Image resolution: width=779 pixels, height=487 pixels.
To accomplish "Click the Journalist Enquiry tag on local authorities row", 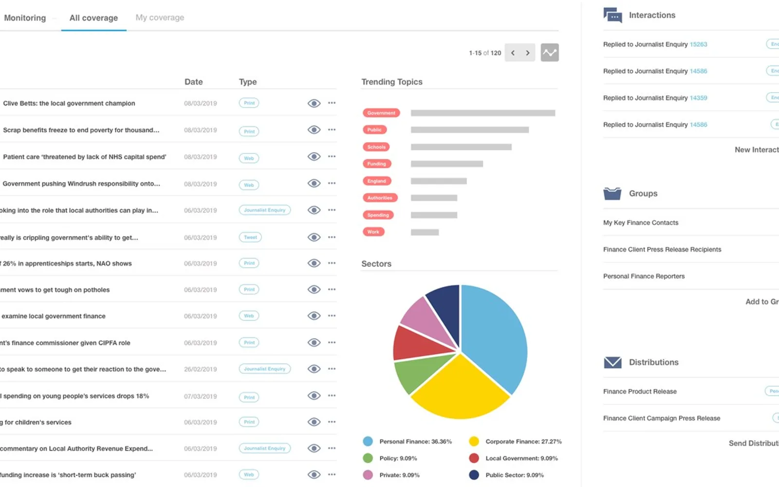I will 265,210.
